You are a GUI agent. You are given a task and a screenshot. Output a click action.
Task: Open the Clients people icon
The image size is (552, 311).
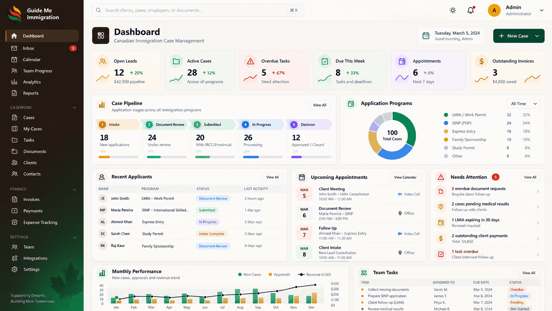point(15,163)
